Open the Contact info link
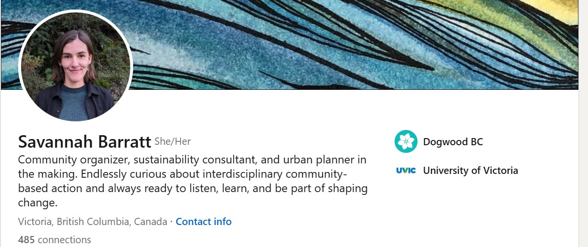The image size is (588, 247). click(204, 222)
